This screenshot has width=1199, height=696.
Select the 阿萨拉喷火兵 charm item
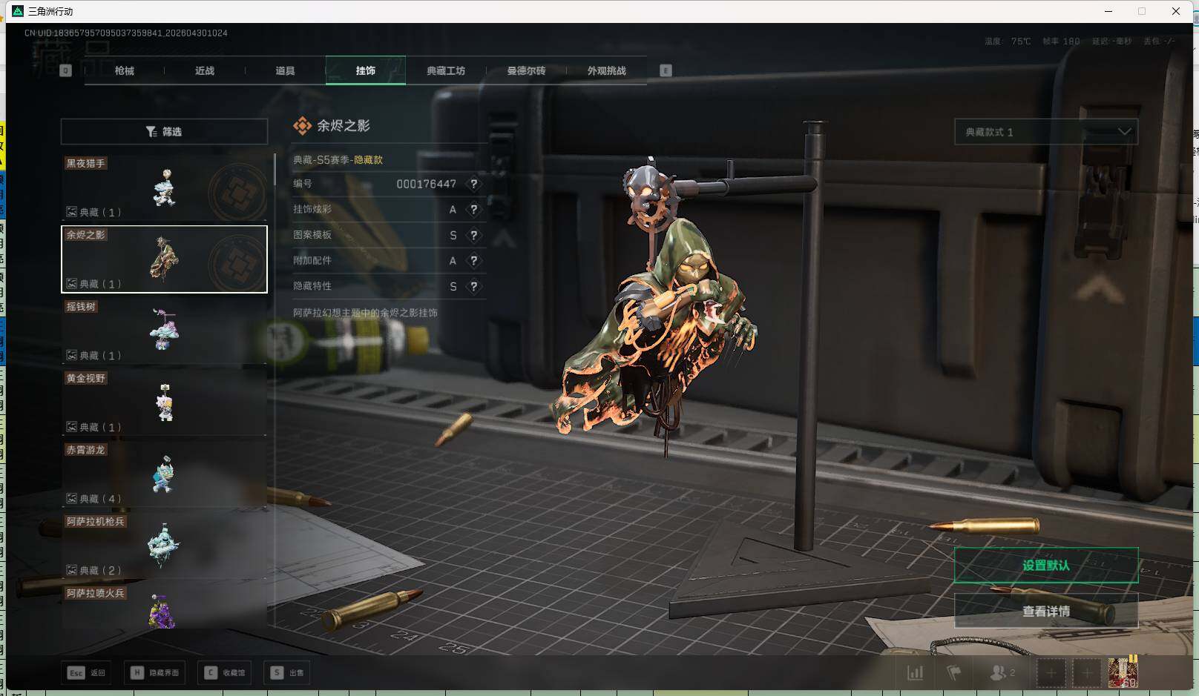(x=164, y=607)
